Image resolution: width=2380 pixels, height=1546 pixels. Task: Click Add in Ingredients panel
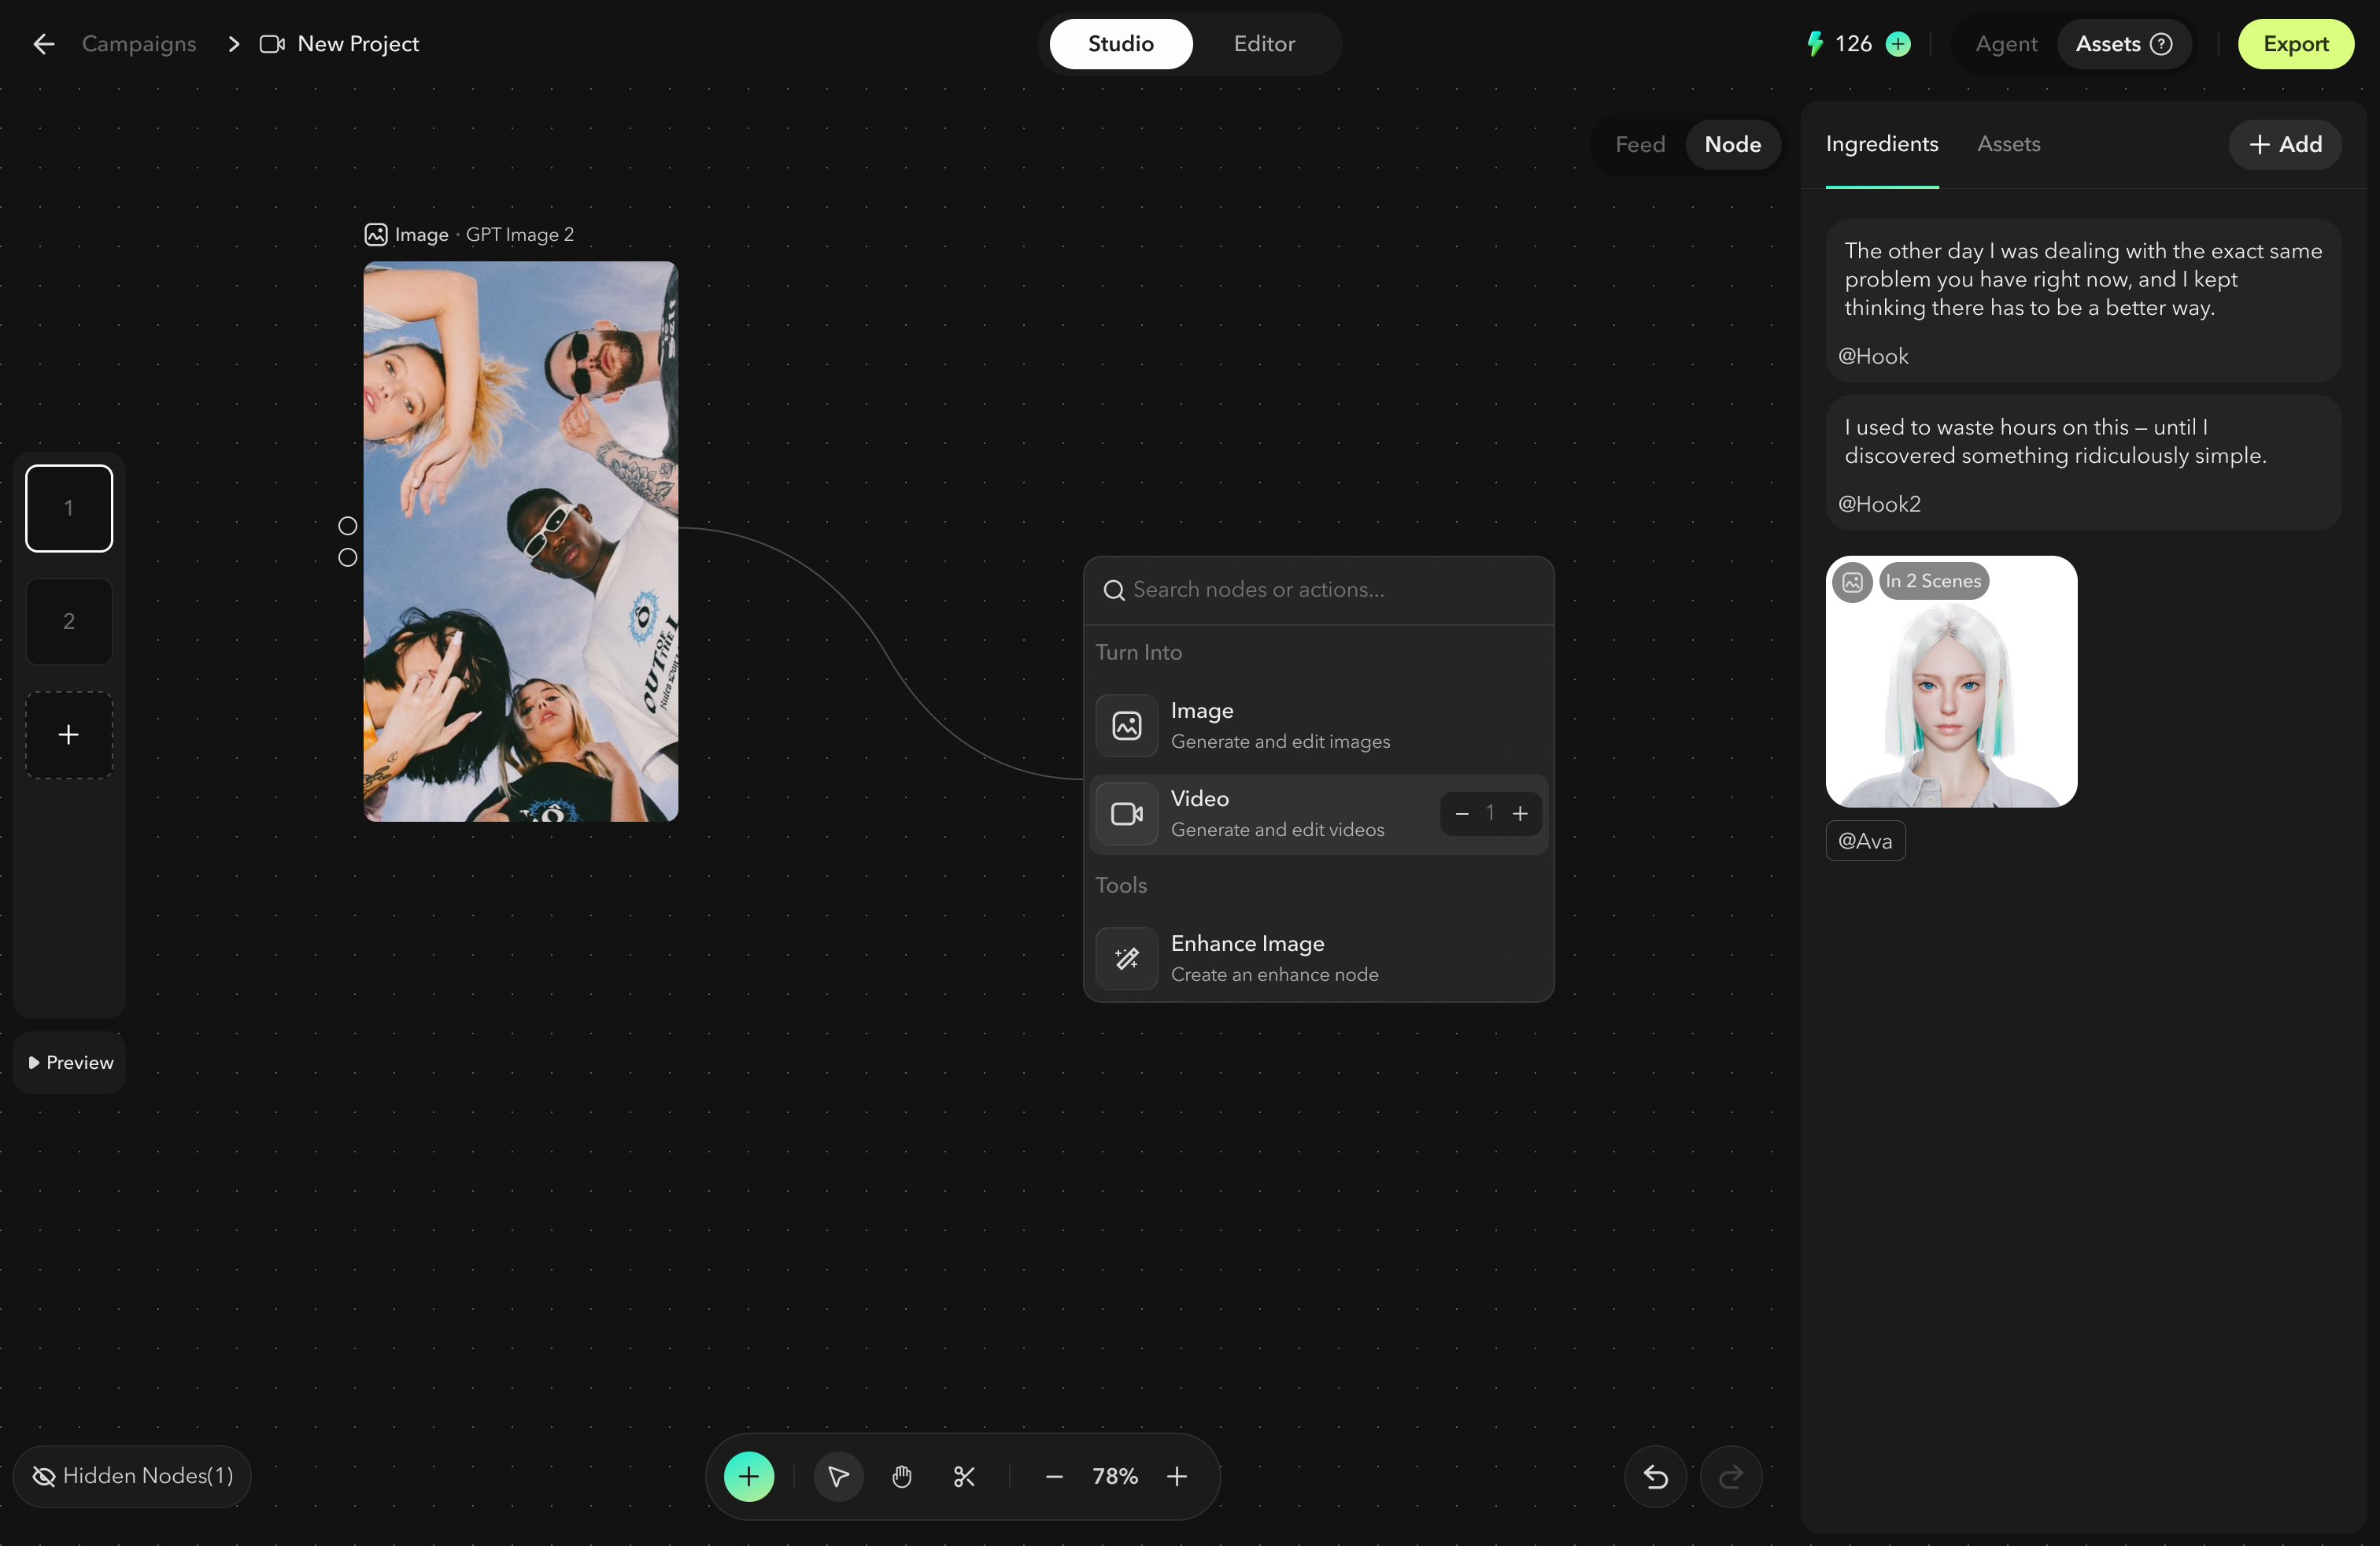2285,144
